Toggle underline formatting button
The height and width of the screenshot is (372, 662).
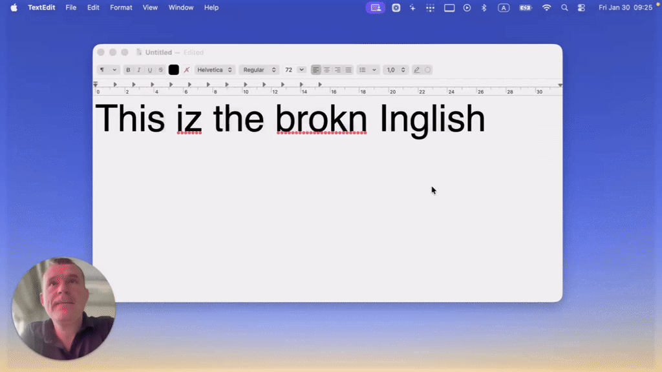150,70
